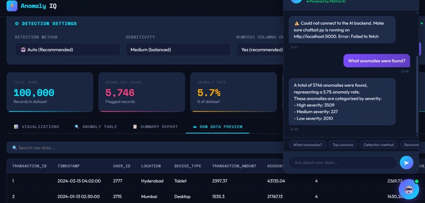The width and height of the screenshot is (425, 203).
Task: Click the 'Top columns' suggestion chip
Action: (343, 145)
